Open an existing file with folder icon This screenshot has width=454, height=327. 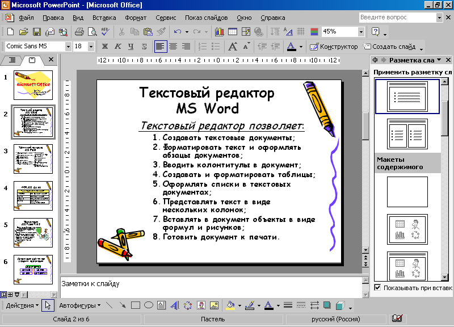pos(23,32)
